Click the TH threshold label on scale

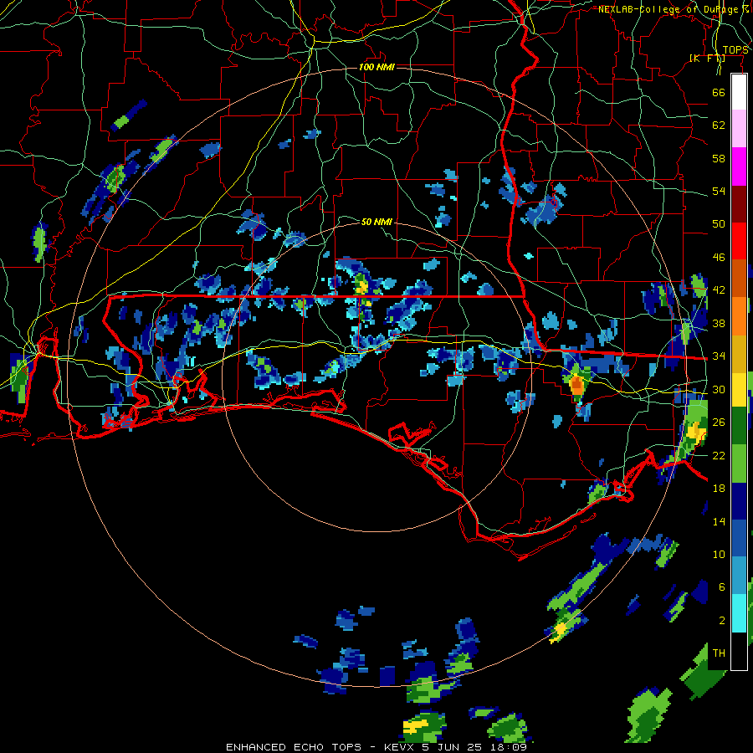(719, 653)
